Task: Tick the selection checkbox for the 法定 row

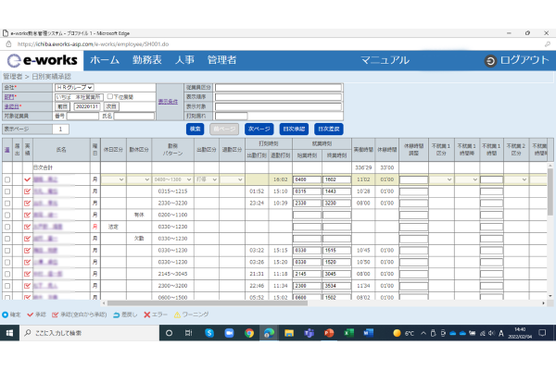Action: (7, 227)
